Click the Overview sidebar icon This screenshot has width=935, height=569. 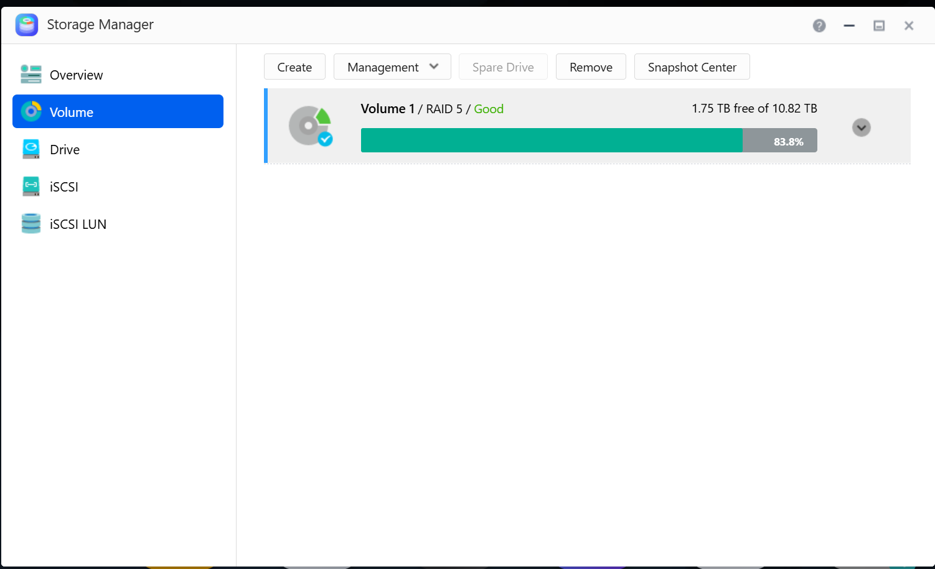(x=31, y=75)
